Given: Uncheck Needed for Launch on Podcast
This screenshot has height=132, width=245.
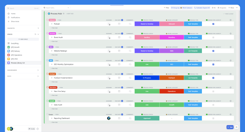Looking at the screenshot, I should [213, 24].
